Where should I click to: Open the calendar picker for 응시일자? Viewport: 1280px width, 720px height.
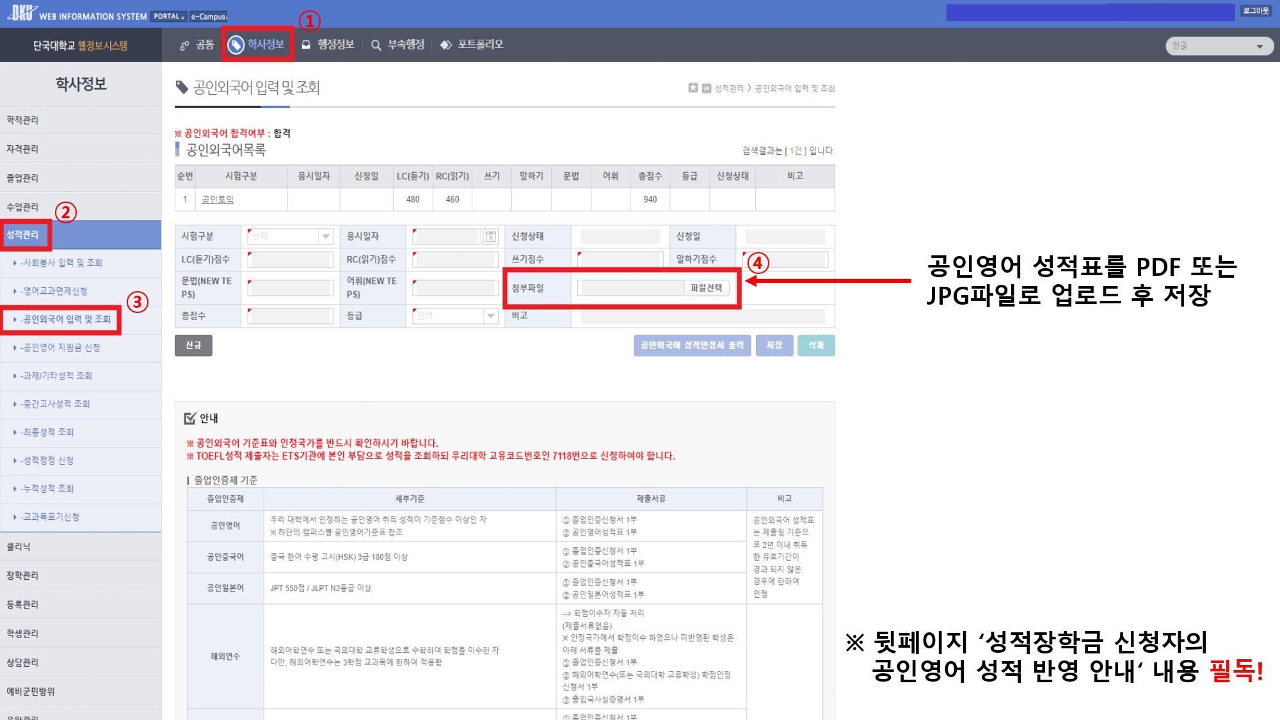click(x=491, y=237)
